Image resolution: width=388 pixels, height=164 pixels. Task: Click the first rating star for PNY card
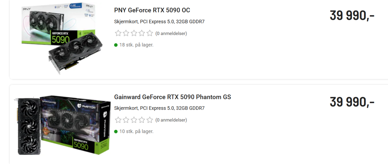118,33
